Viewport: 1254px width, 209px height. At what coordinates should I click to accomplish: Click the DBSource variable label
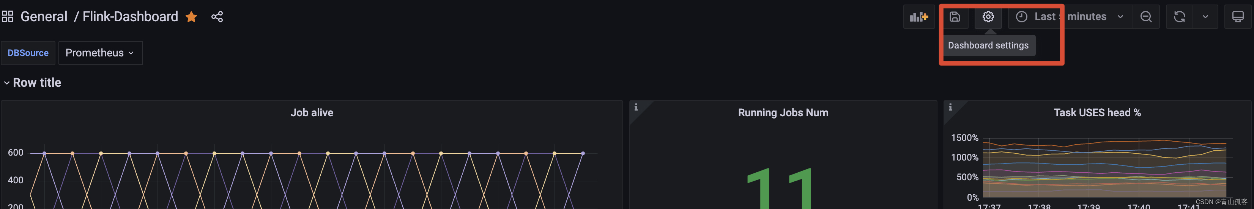(x=28, y=53)
